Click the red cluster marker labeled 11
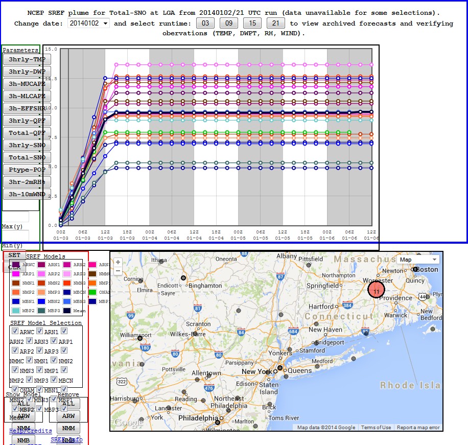Viewport: 468px width, 445px height. [376, 291]
